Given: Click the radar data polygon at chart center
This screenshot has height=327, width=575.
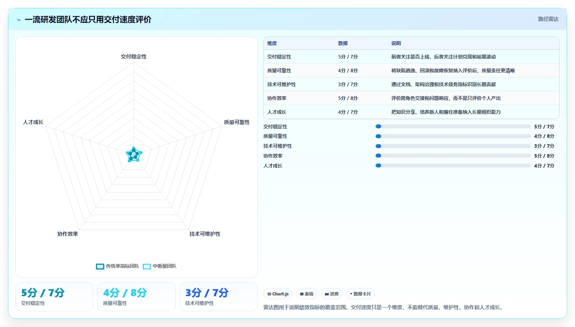Looking at the screenshot, I should click(x=134, y=154).
